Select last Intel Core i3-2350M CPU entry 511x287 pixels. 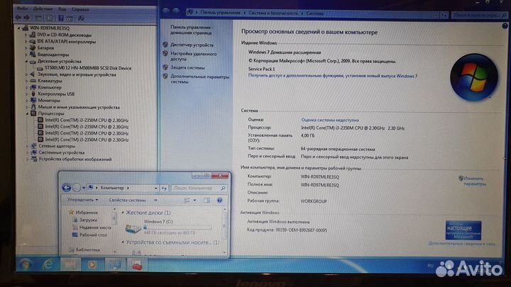coord(87,140)
